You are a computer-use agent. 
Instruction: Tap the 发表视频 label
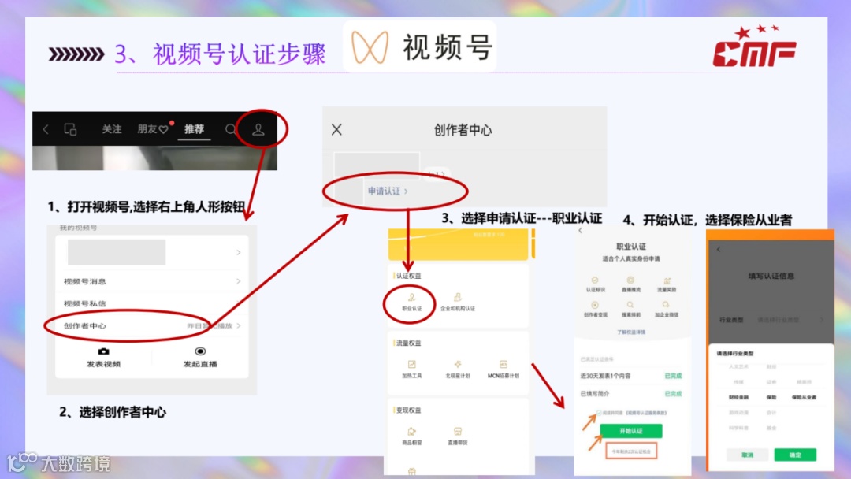coord(104,364)
